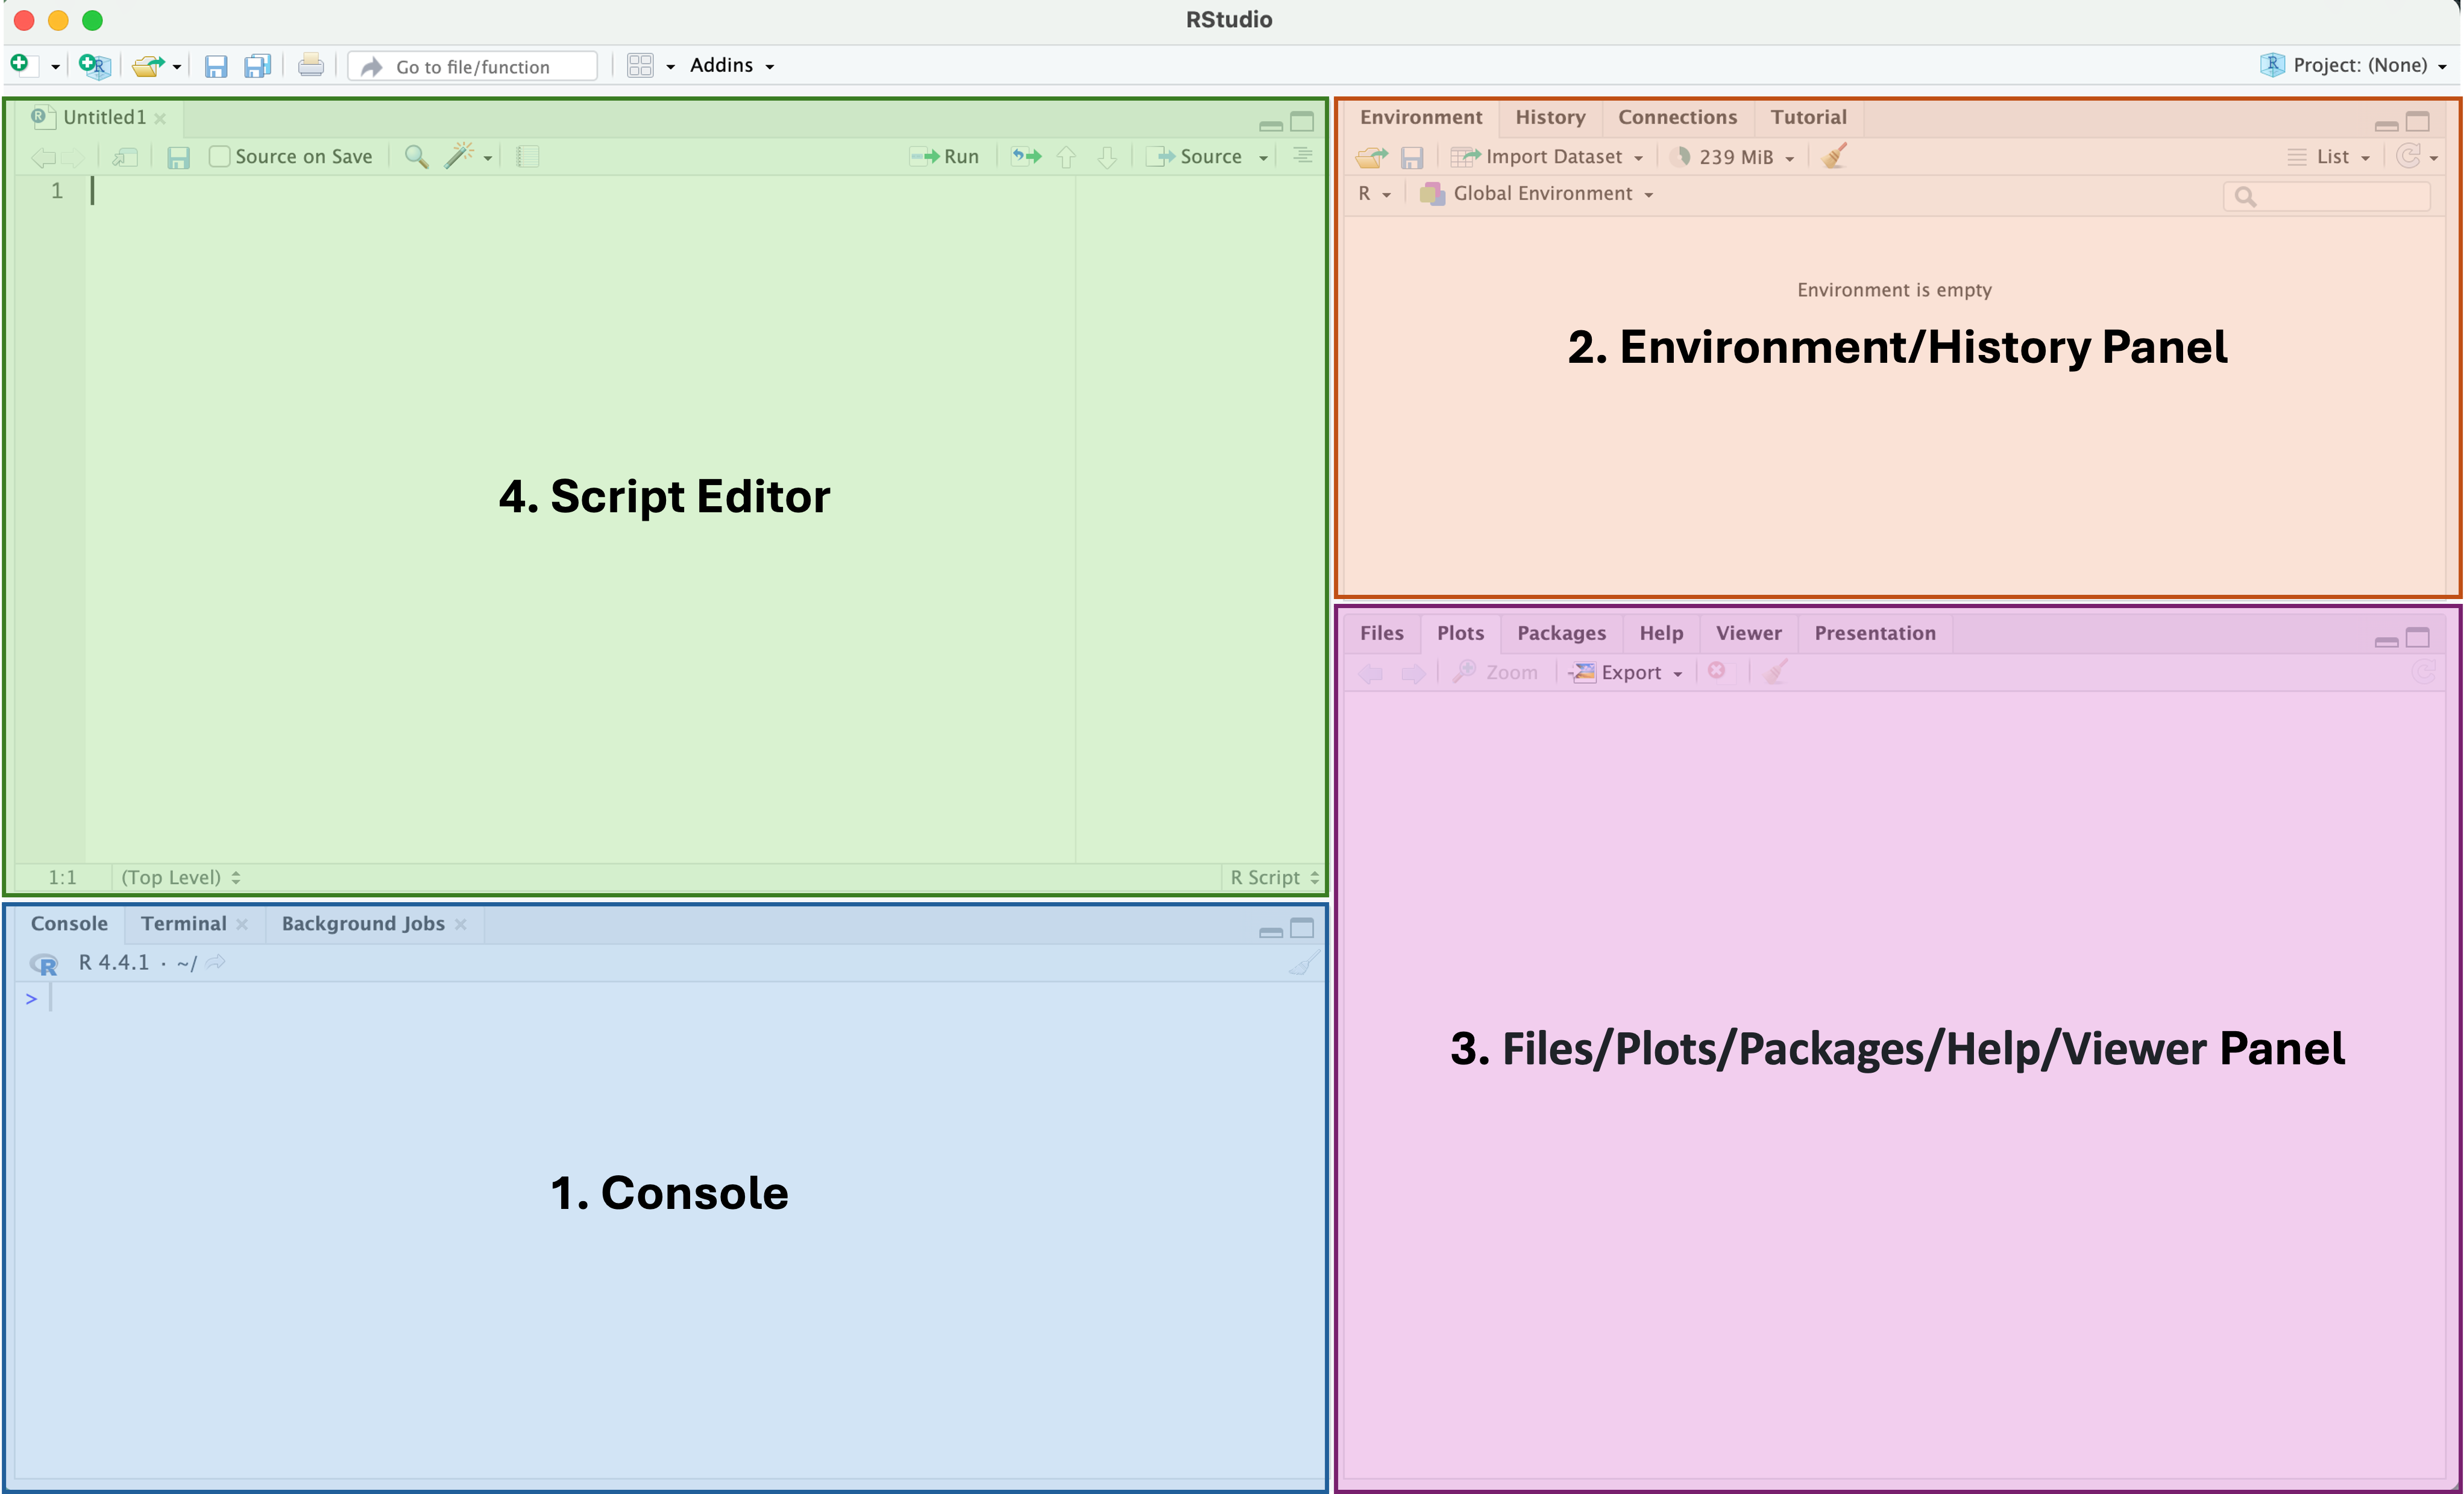
Task: Expand the panes layout dropdown arrow
Action: 670,67
